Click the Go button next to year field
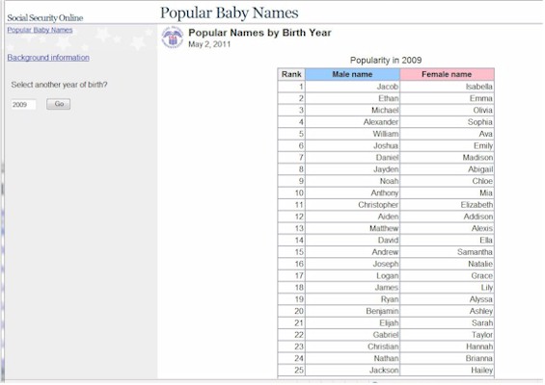545x385 pixels. [x=59, y=104]
